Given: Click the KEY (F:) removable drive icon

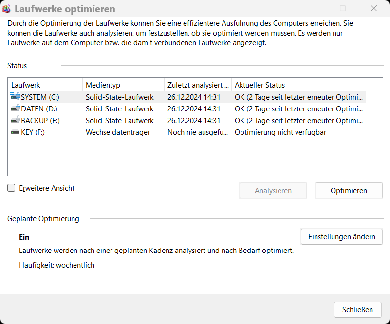Looking at the screenshot, I should pyautogui.click(x=15, y=132).
